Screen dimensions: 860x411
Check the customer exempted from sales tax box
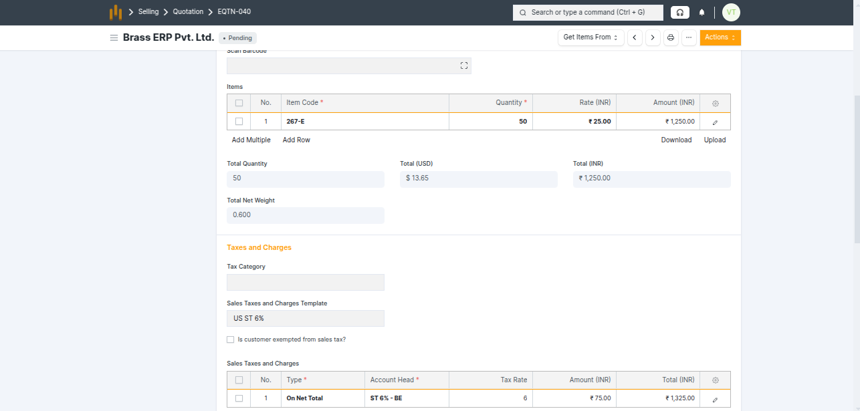pos(231,339)
